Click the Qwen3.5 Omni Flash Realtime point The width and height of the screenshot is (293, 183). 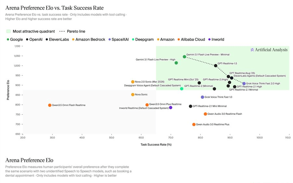point(50,105)
